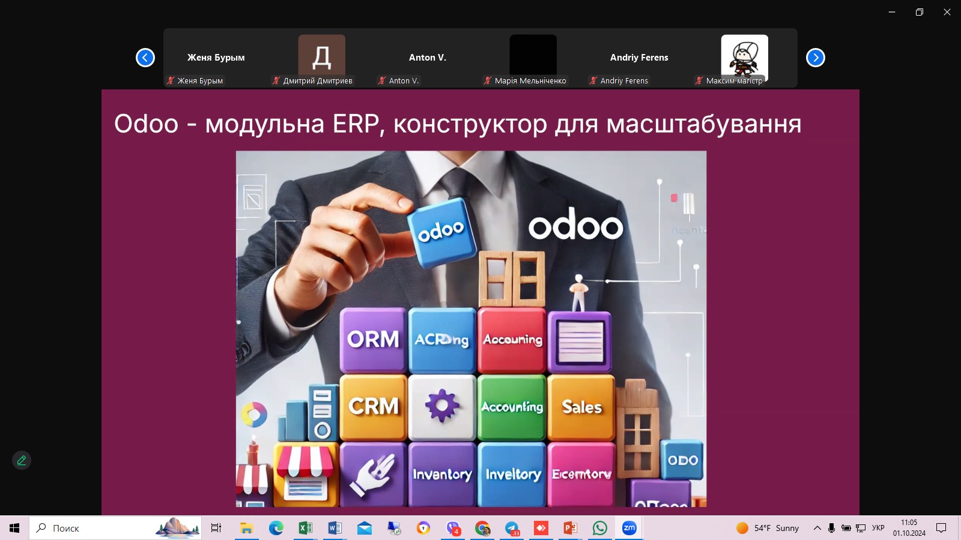This screenshot has width=961, height=540.
Task: Open the secure browser lock icon
Action: (423, 528)
